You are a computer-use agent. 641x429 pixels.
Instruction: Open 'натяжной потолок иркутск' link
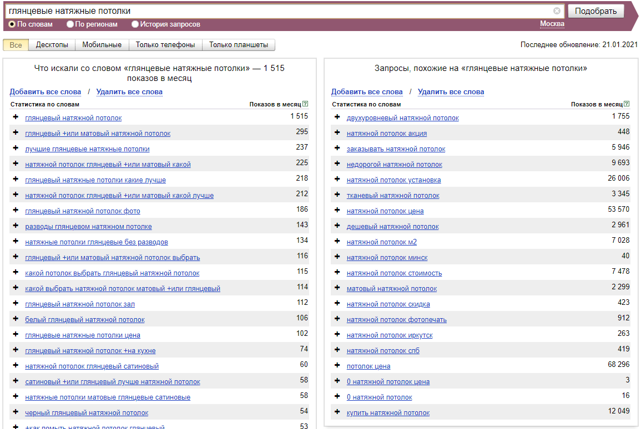[390, 335]
